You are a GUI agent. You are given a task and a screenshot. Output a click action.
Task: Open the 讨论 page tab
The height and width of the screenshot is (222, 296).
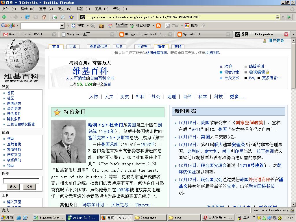click(73, 47)
